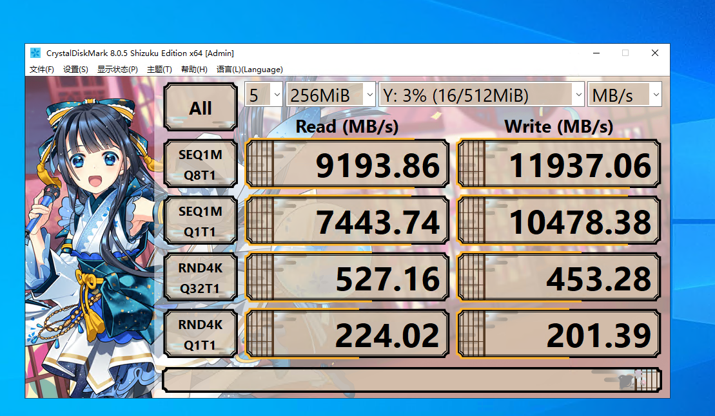Click the CrystalDiskMark app icon in title bar
Viewport: 715px width, 416px height.
pyautogui.click(x=35, y=53)
